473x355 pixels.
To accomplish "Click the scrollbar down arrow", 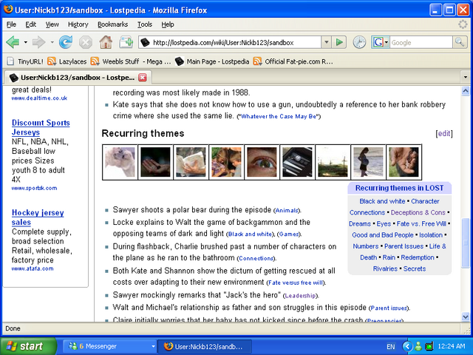I will click(466, 317).
